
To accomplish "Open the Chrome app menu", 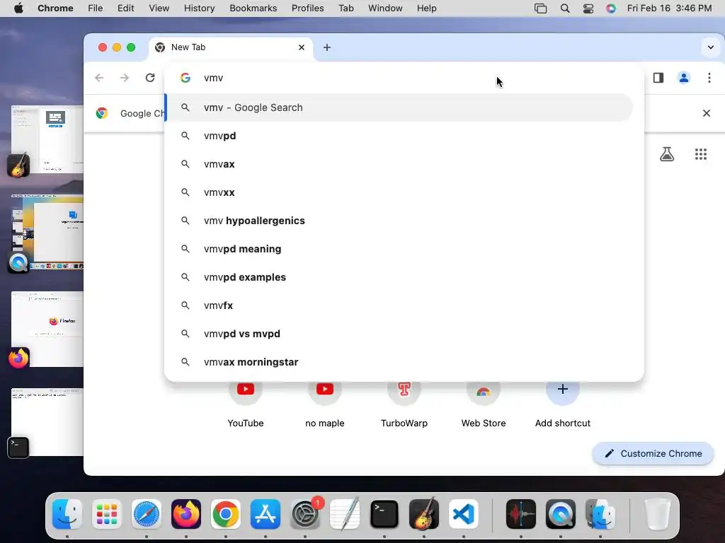I will point(55,8).
